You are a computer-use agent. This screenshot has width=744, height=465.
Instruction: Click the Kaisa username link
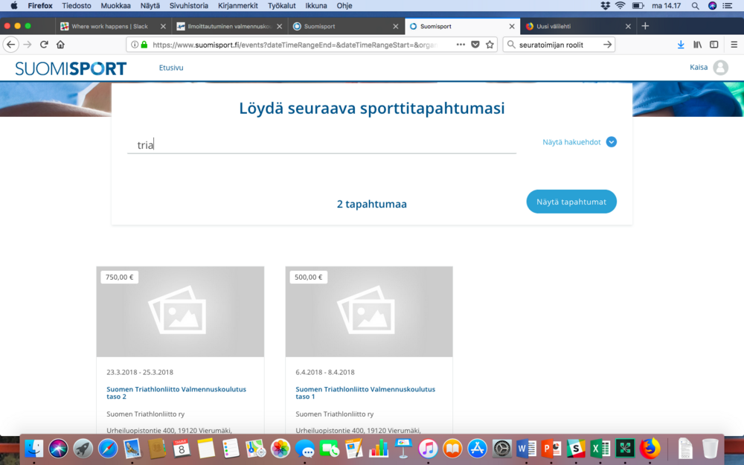coord(699,68)
